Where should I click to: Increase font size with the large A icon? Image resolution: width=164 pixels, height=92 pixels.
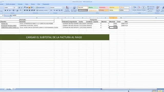pyautogui.click(x=19, y=7)
